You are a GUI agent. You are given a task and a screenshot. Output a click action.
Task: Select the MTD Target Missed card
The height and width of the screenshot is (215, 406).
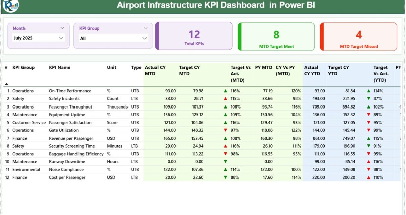[359, 37]
